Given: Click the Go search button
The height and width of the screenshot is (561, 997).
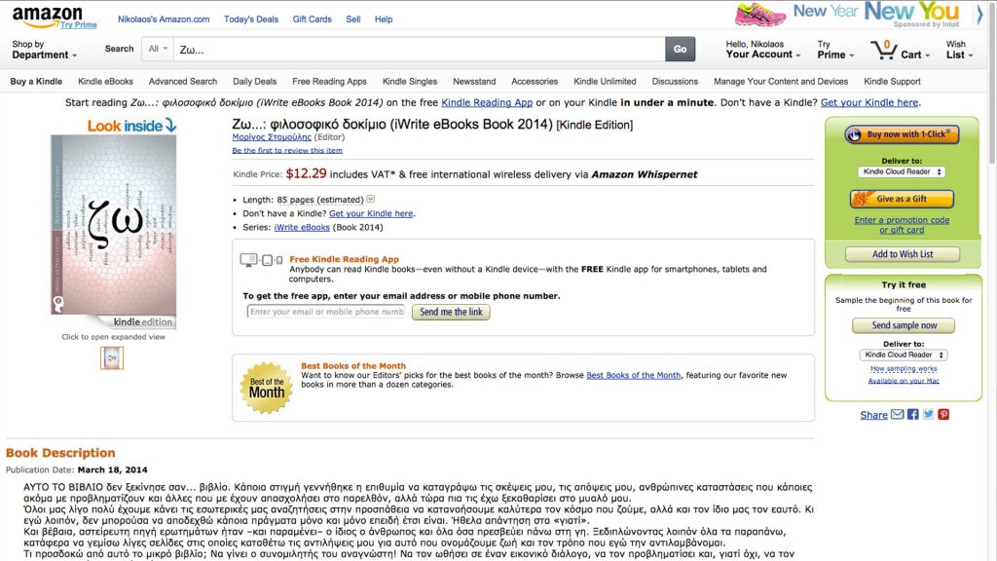Looking at the screenshot, I should point(680,49).
